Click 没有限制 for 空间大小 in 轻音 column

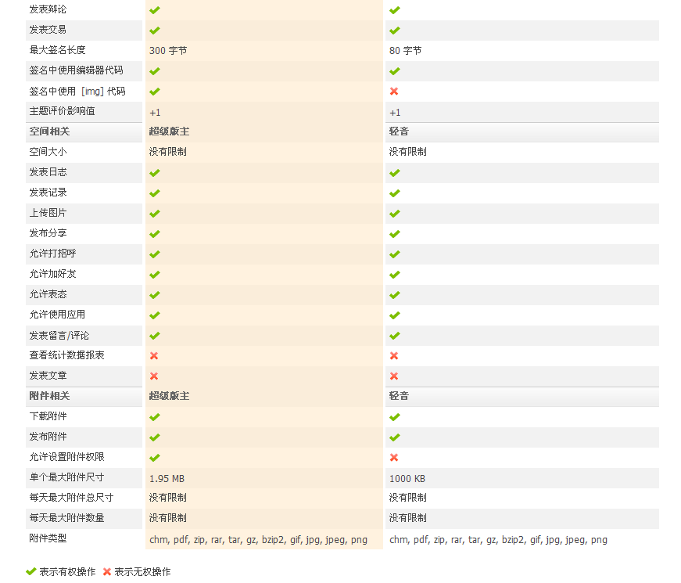pyautogui.click(x=408, y=152)
